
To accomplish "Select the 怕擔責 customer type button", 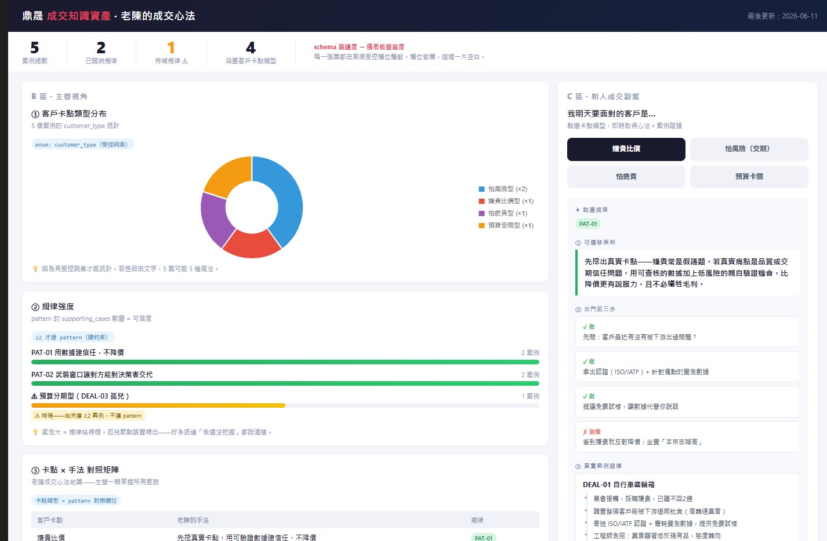I will tap(626, 177).
